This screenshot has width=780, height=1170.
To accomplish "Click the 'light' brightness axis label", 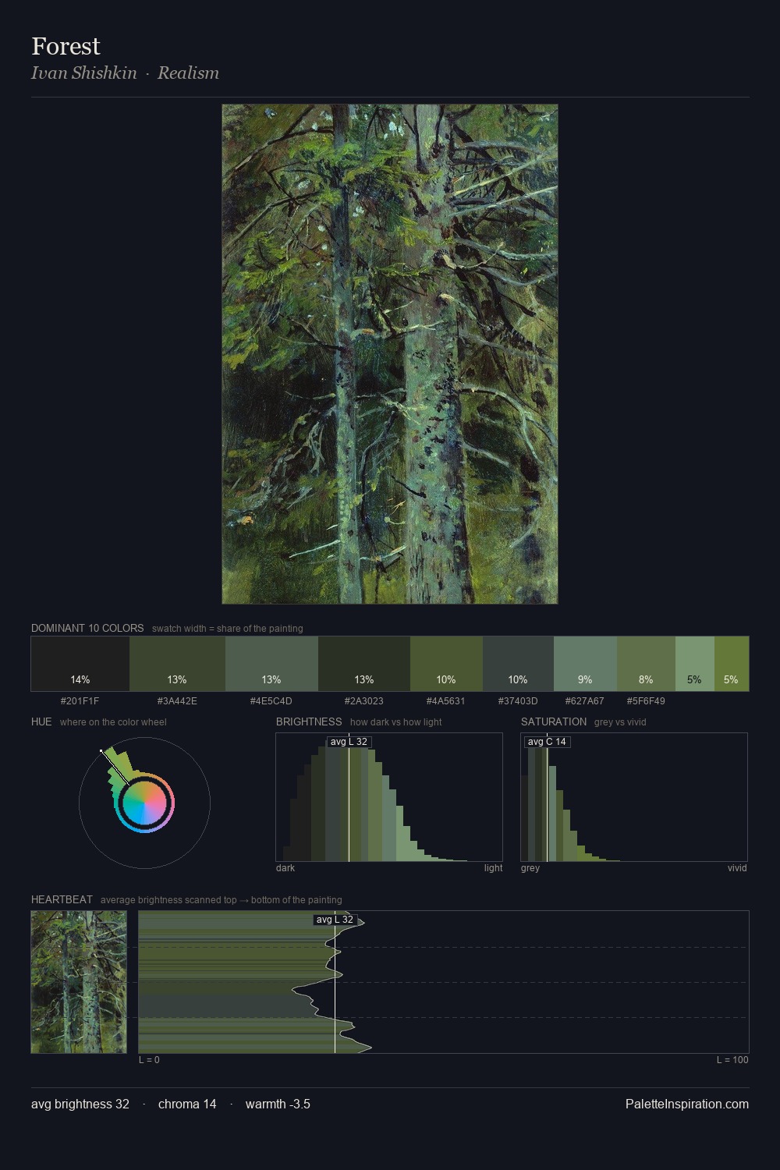I will point(493,868).
